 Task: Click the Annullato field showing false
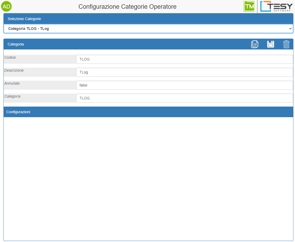click(x=184, y=85)
